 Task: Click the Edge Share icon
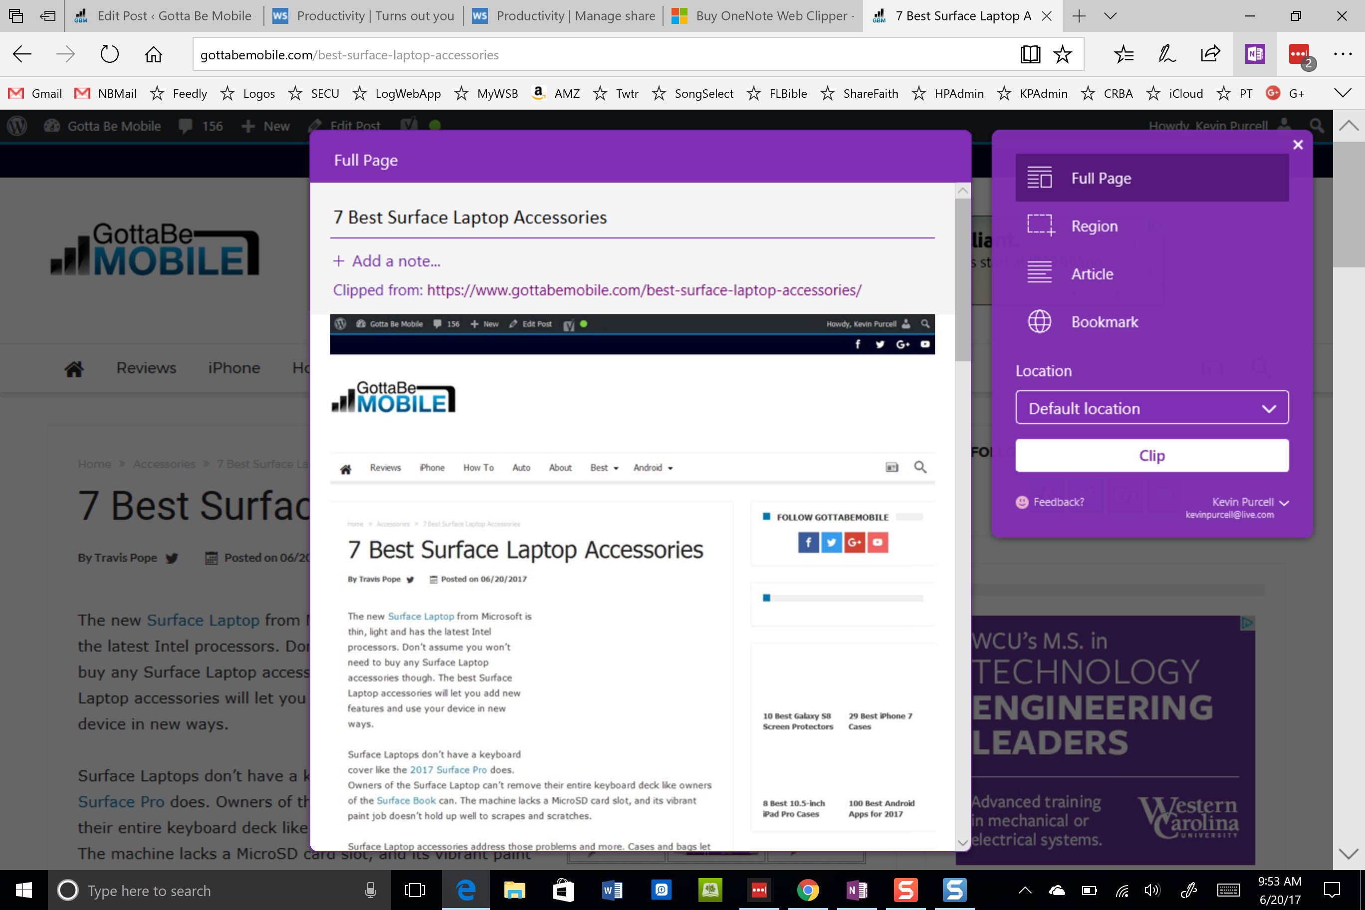point(1211,54)
